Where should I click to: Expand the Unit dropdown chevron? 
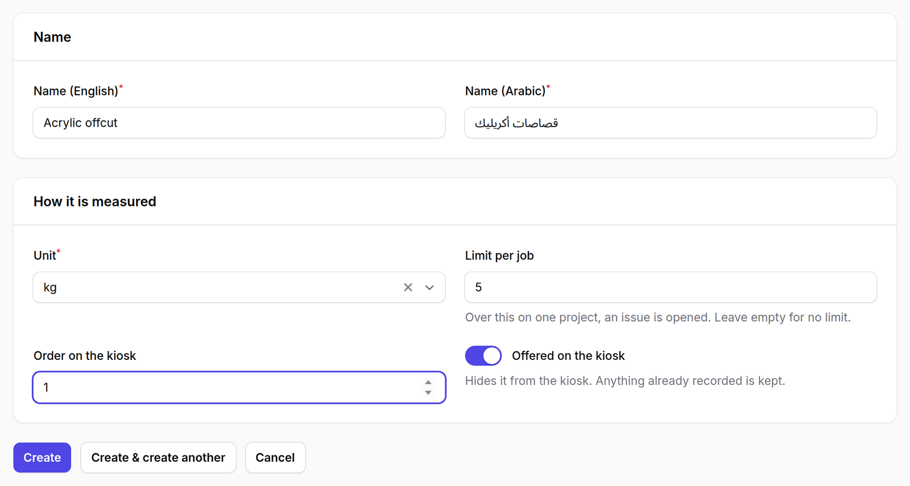pos(429,287)
